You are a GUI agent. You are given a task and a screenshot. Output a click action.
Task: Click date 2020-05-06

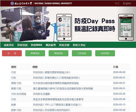point(119,110)
